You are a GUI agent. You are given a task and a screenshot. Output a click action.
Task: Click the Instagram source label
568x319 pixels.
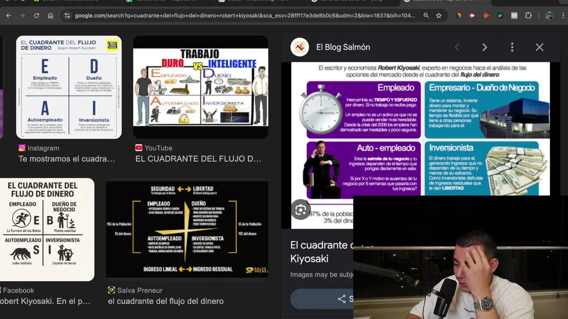(43, 148)
